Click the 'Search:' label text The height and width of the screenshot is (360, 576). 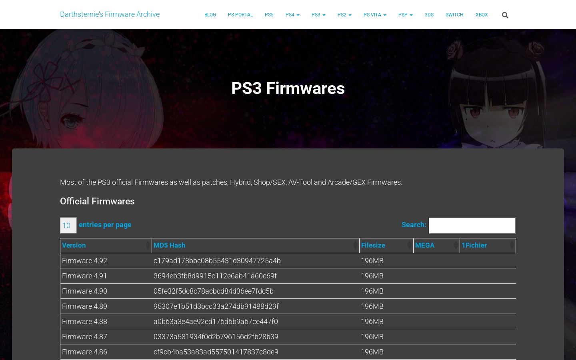[x=414, y=225]
